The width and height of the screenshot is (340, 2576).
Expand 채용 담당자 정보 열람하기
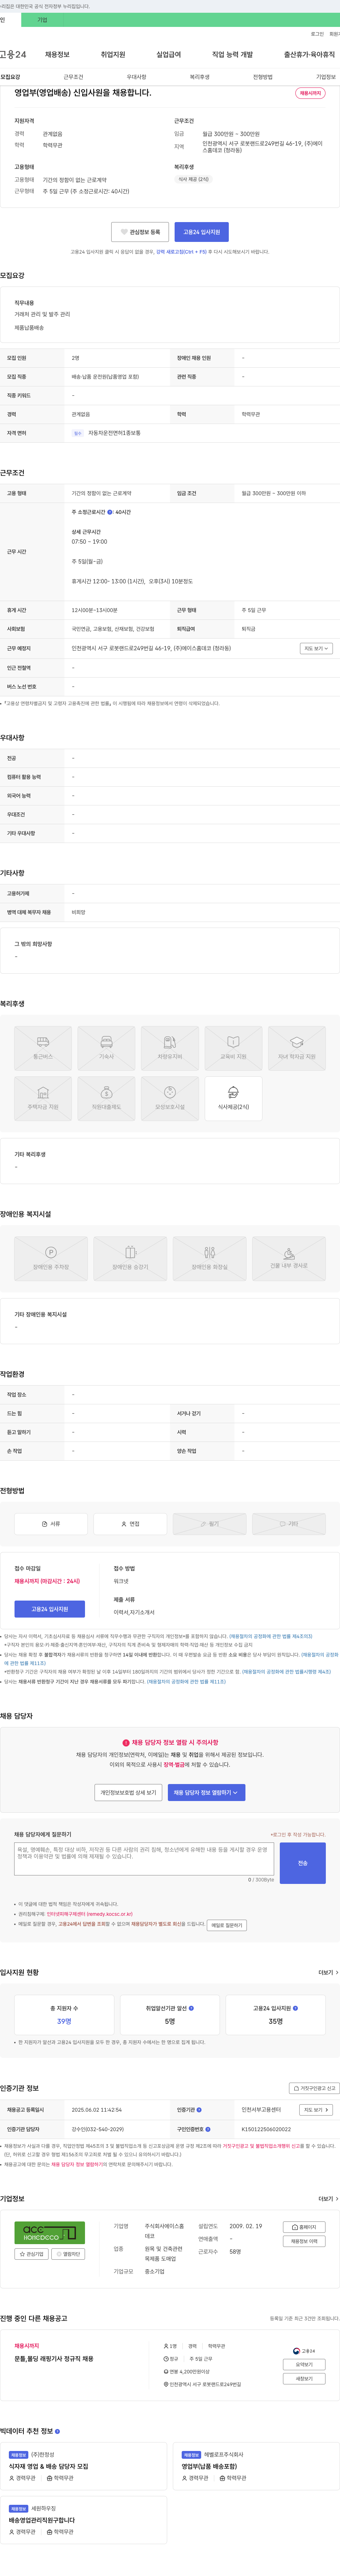pyautogui.click(x=206, y=1793)
